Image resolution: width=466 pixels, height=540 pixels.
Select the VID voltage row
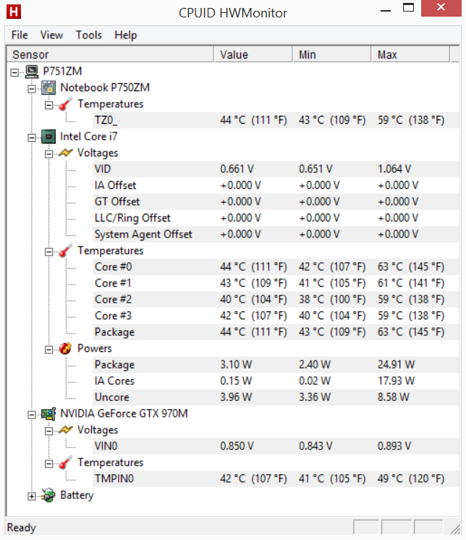click(276, 169)
